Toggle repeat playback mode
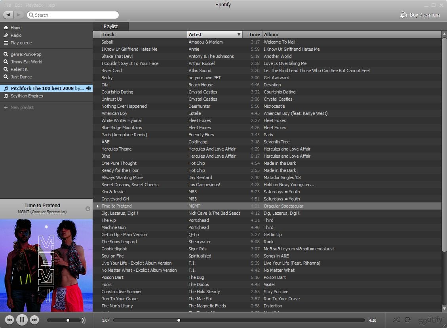Image resolution: width=447 pixels, height=328 pixels. 407,320
